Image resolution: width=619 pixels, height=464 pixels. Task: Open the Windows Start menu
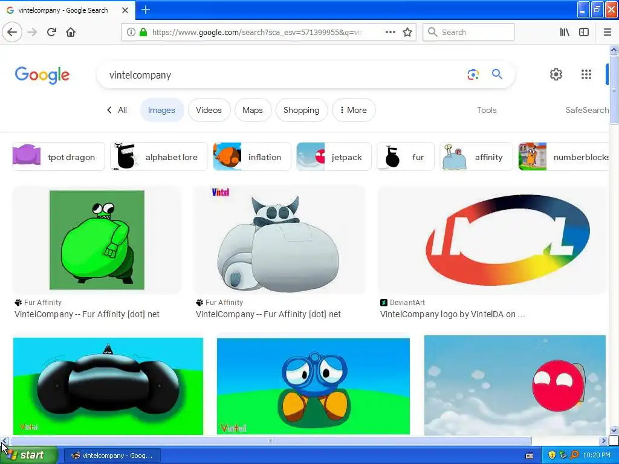28,455
